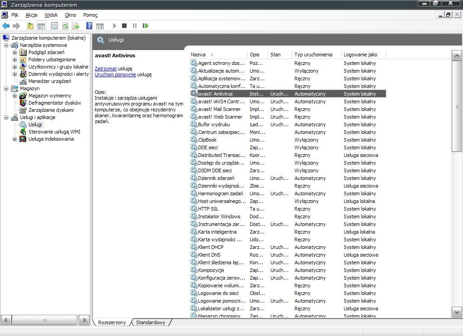Click the Refresh toolbar icon
This screenshot has height=336, width=463.
coord(65,26)
